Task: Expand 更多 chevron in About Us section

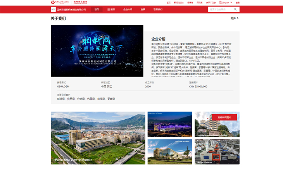Action: tap(237, 18)
